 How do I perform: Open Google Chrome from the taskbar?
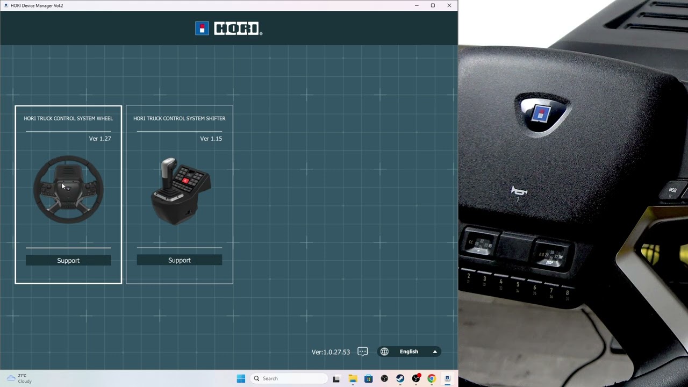point(432,378)
